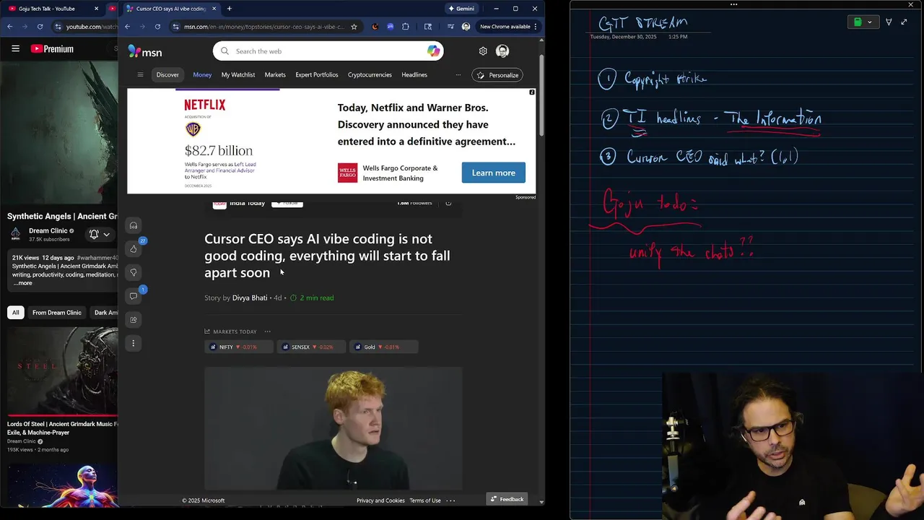Click Gold market ticker
This screenshot has width=924, height=520.
(383, 347)
